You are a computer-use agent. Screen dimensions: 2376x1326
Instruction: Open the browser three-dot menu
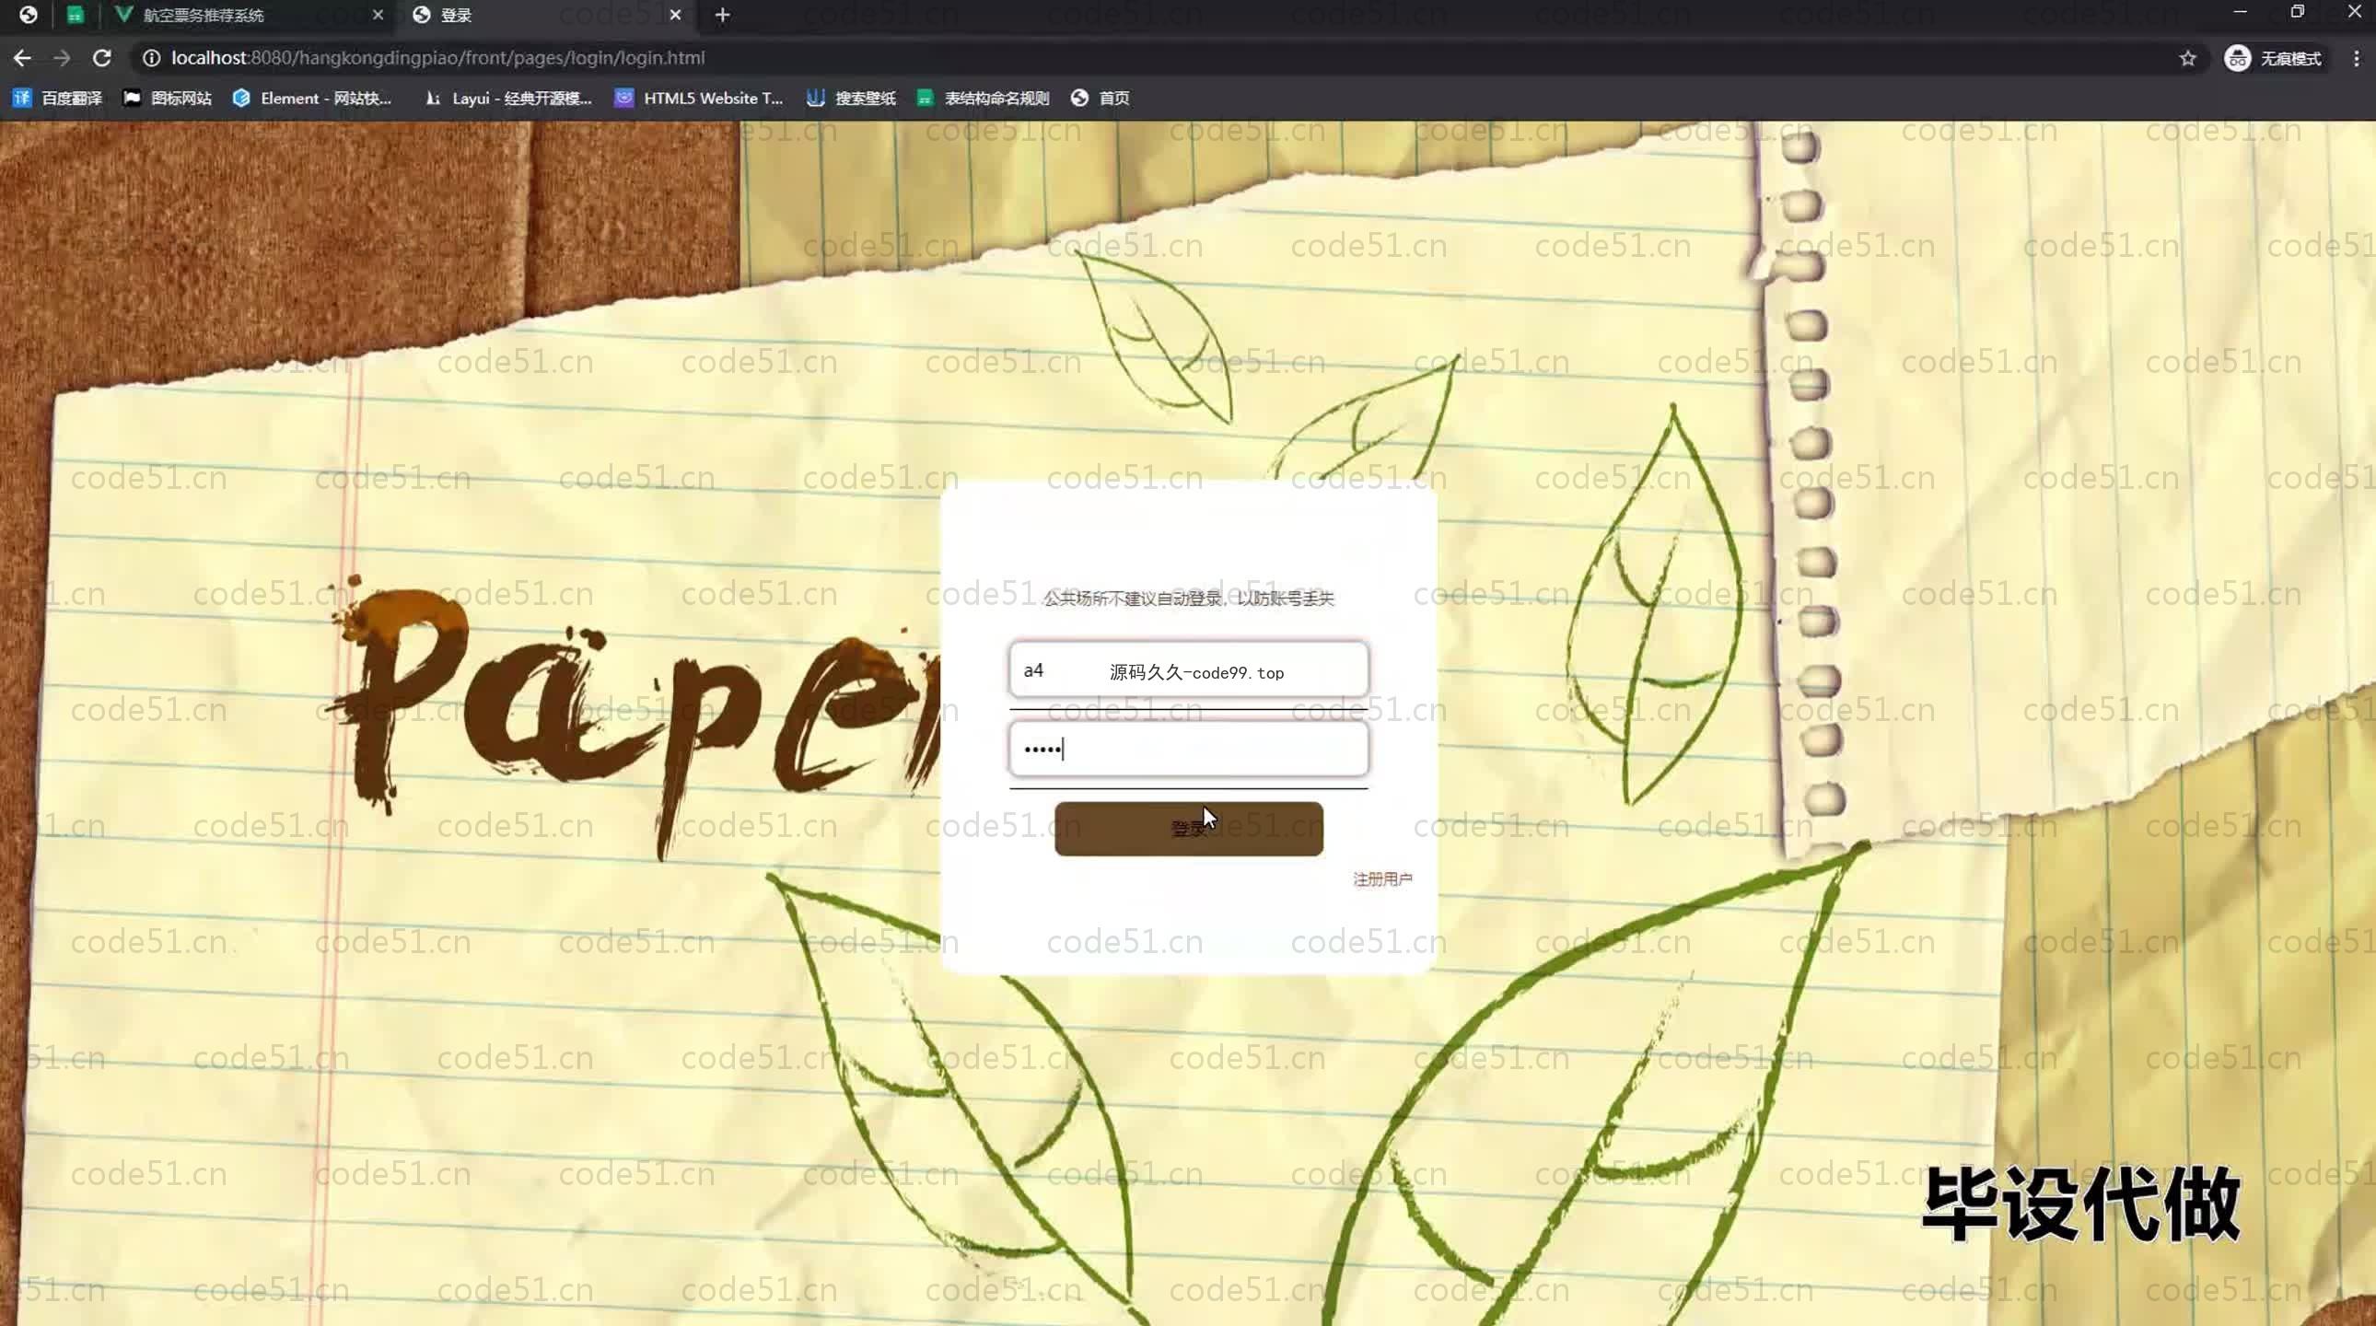(2356, 59)
